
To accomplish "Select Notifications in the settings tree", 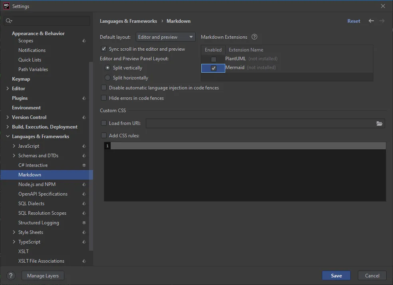I will 32,50.
